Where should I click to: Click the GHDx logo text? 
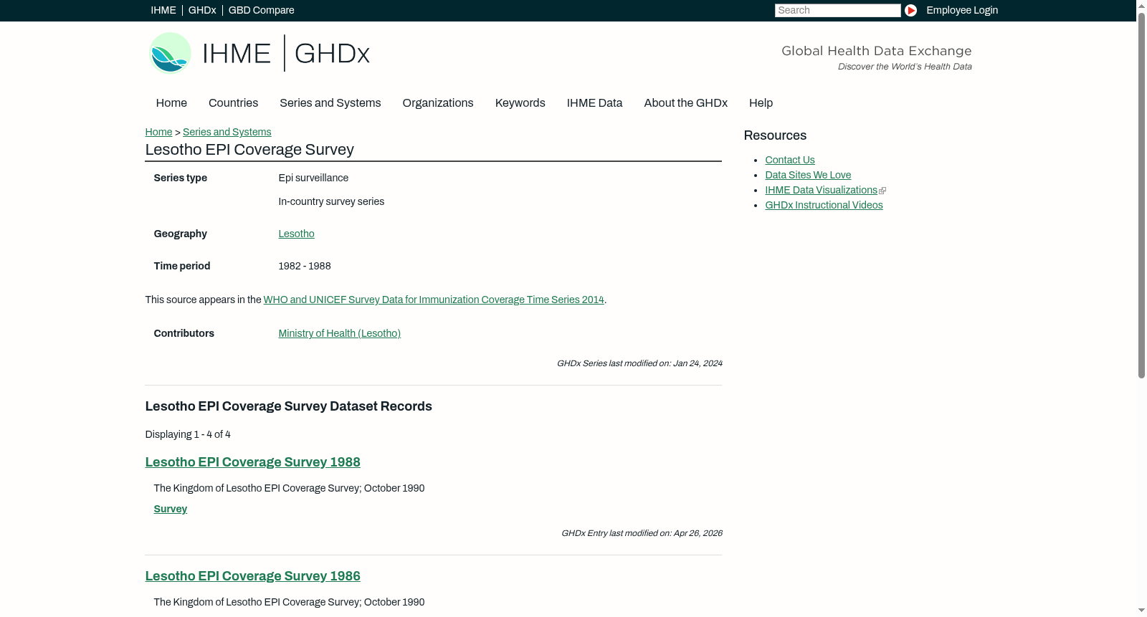[332, 54]
